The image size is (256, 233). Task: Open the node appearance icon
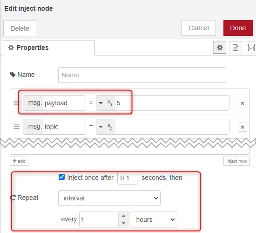[250, 48]
